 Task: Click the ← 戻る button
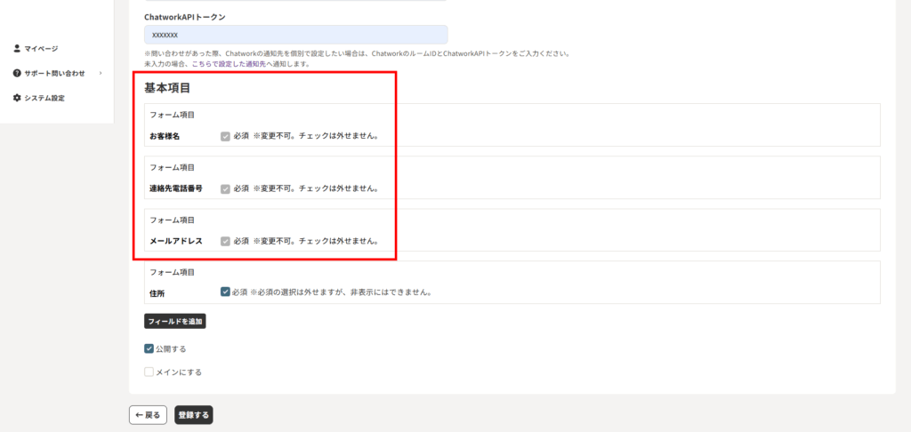point(149,415)
